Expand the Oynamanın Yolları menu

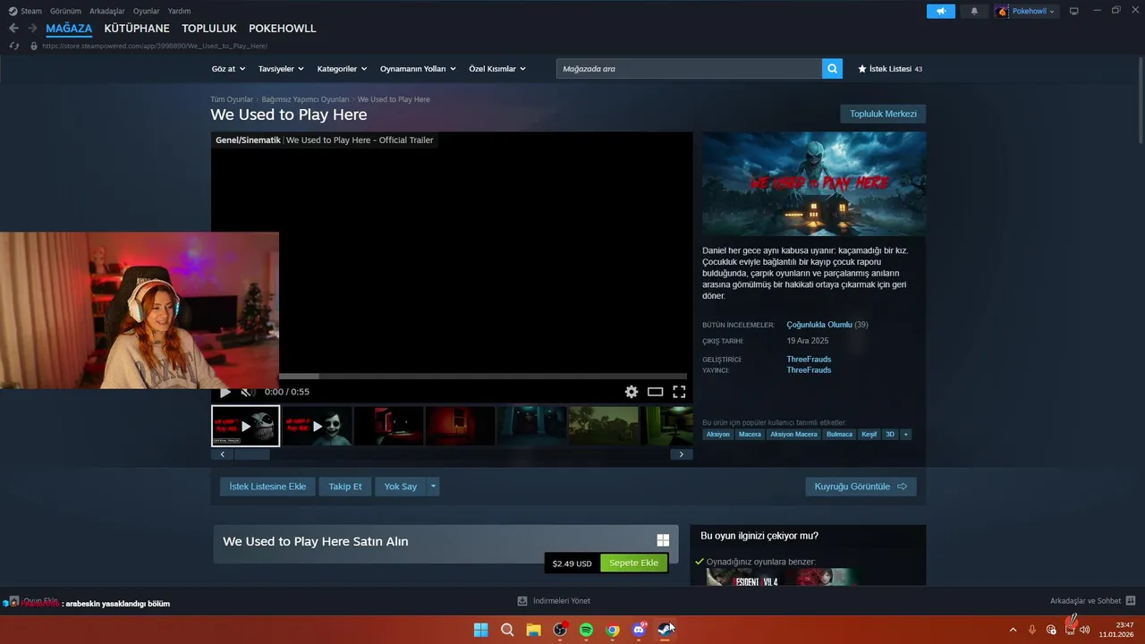tap(418, 69)
